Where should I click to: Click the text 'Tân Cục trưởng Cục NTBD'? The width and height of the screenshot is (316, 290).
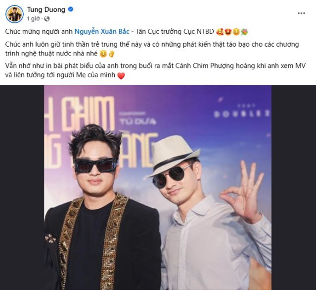tap(175, 32)
